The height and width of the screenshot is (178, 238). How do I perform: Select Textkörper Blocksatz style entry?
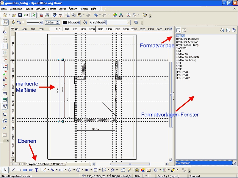(x=188, y=57)
